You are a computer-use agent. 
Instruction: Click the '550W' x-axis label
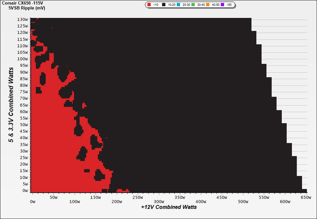[264, 198]
